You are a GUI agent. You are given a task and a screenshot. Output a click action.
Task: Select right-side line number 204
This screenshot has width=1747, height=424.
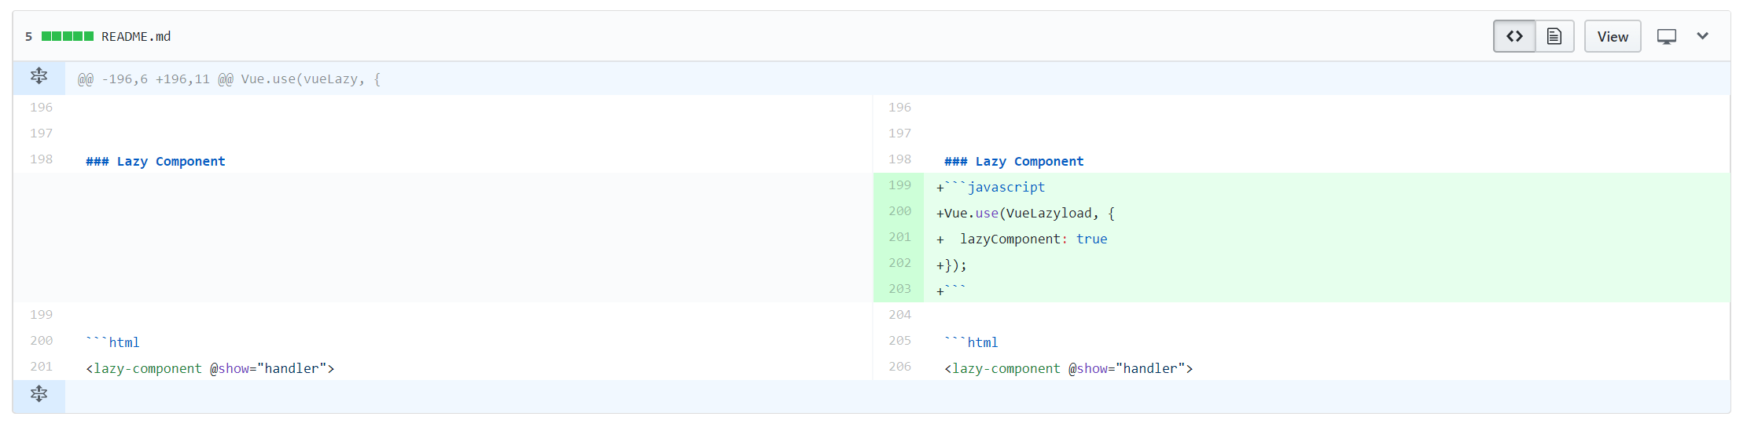899,315
